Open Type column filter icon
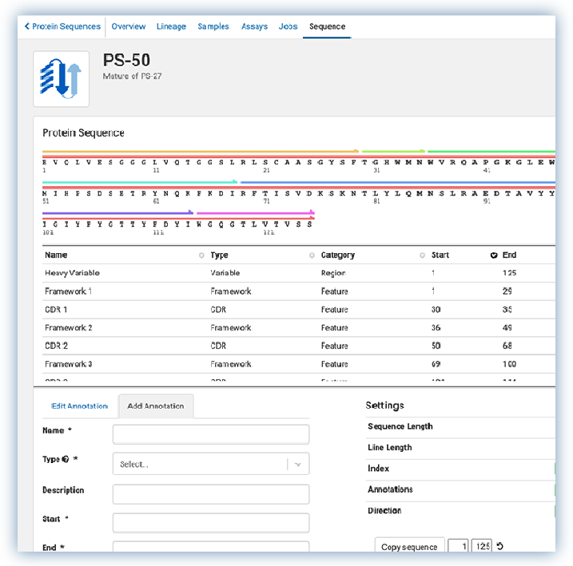The height and width of the screenshot is (566, 573). click(312, 255)
